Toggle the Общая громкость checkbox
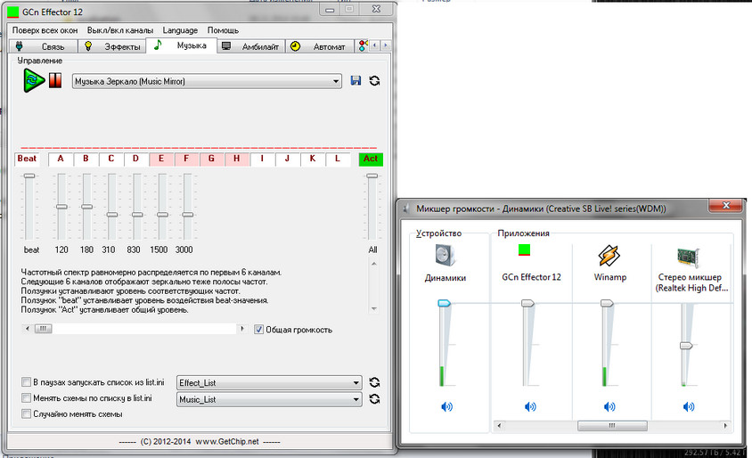 click(x=259, y=330)
